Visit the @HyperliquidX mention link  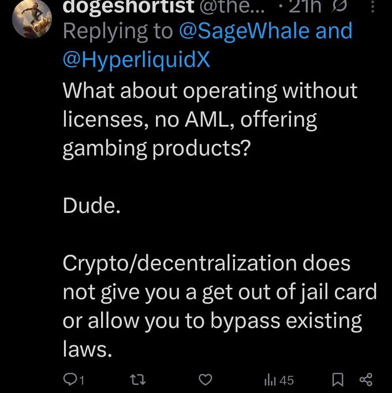[x=136, y=60]
